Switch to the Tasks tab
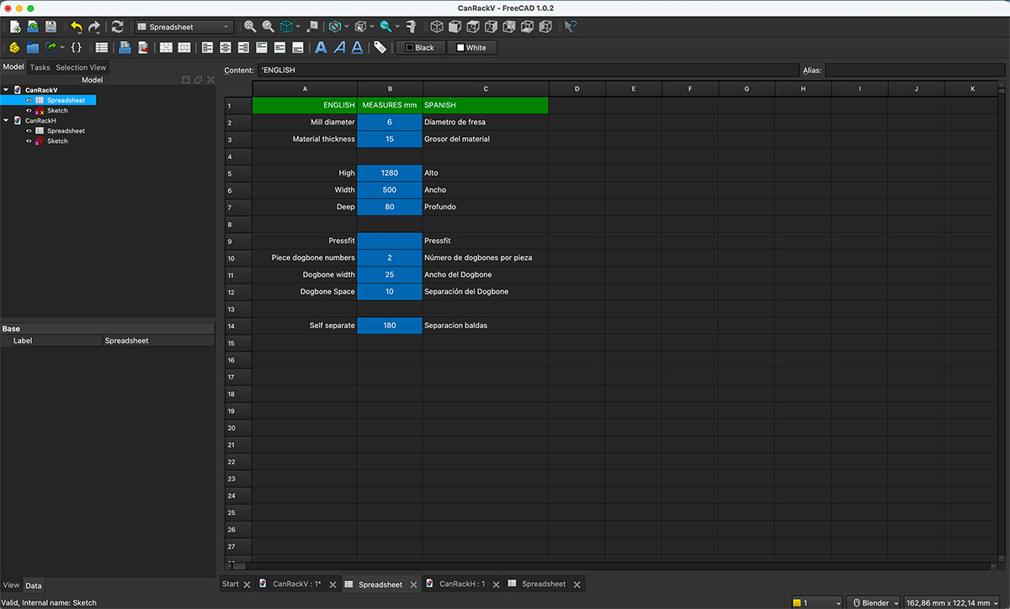Image resolution: width=1010 pixels, height=609 pixels. point(40,67)
